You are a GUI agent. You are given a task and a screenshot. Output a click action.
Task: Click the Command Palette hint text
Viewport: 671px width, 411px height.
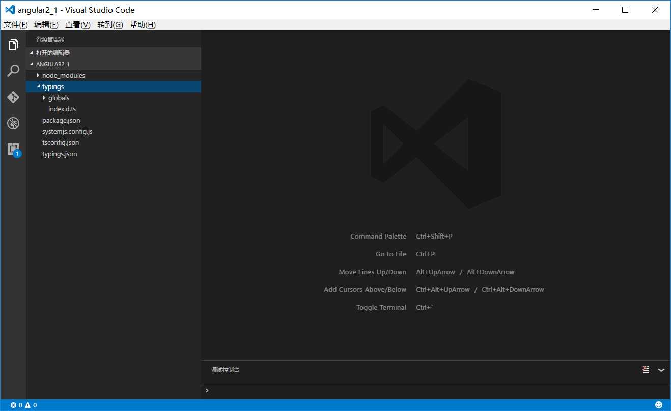(378, 236)
